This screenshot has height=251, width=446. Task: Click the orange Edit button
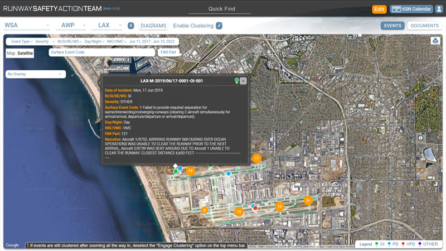point(379,9)
